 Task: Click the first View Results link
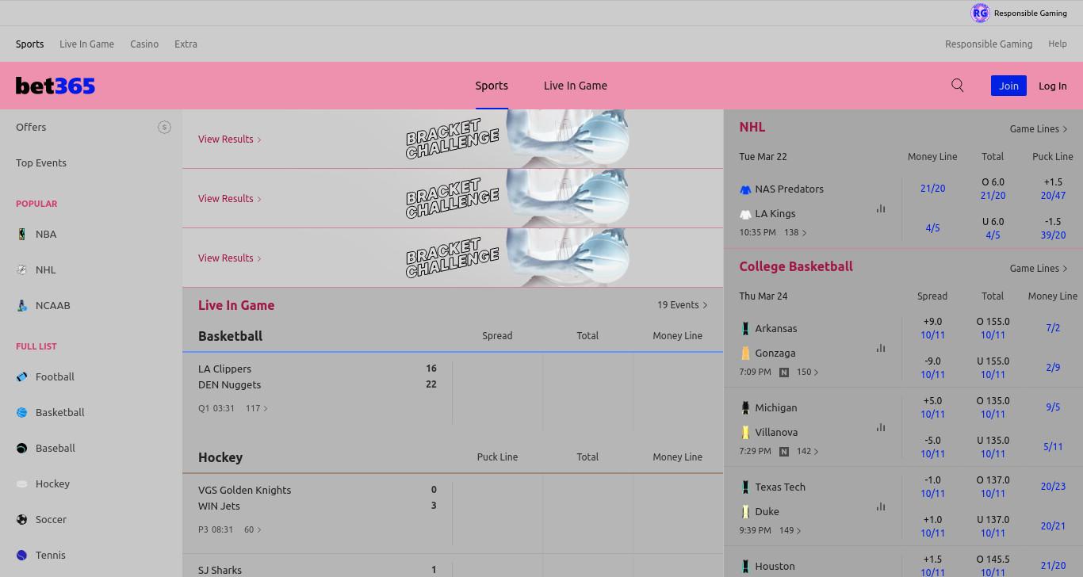230,139
